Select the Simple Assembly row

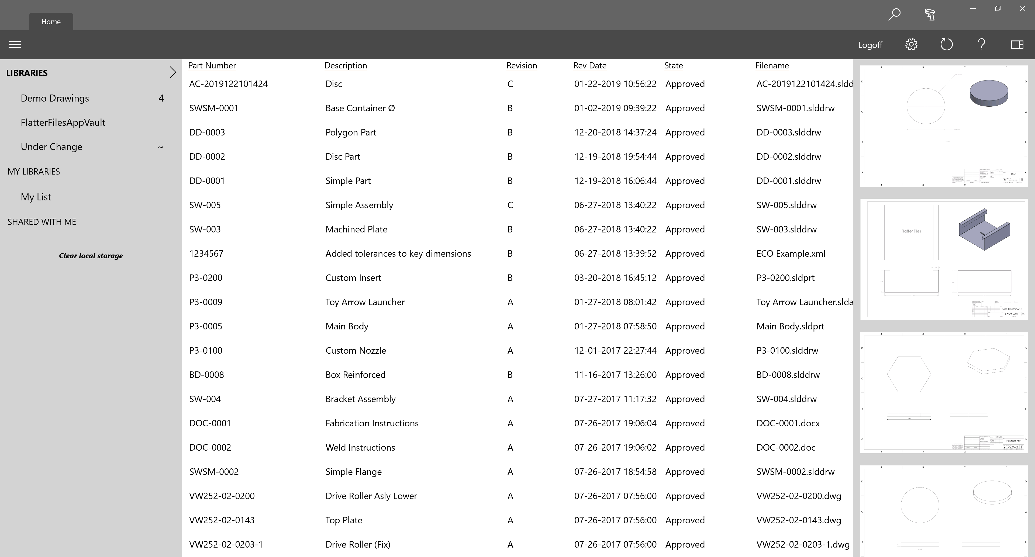click(517, 205)
